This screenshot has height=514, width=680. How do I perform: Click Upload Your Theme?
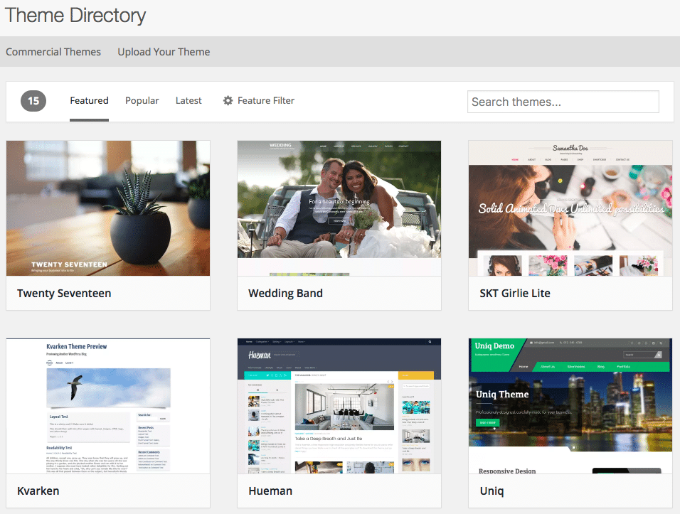pos(164,51)
